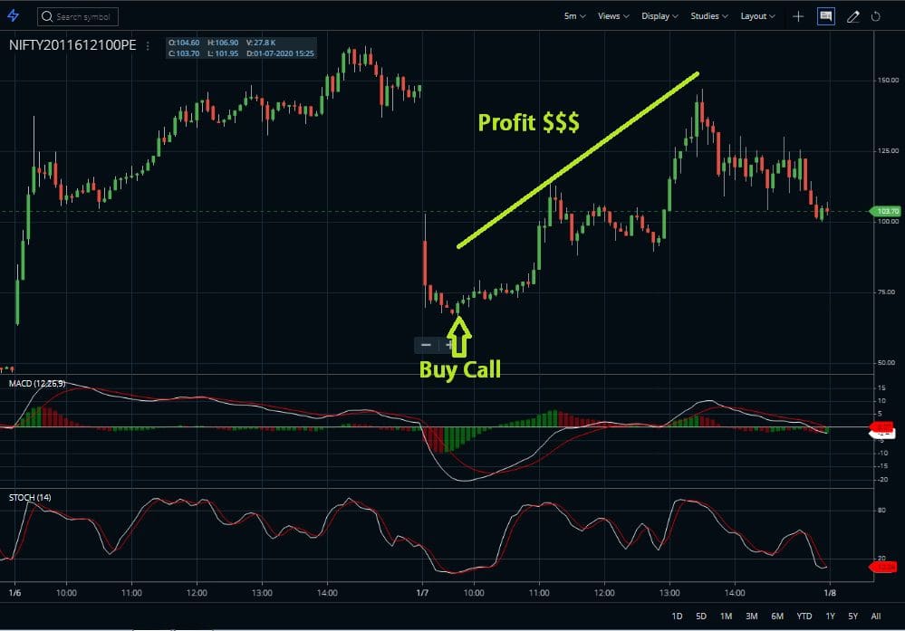Click the MACD (12,26,9) study label

37,384
